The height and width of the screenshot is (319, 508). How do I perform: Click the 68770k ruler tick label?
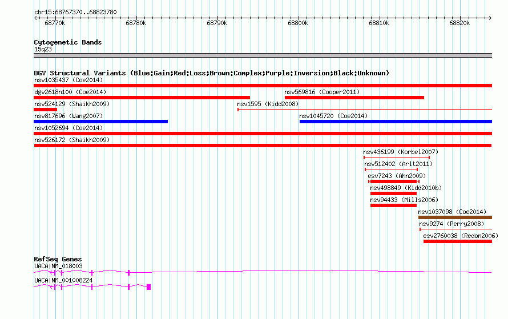pyautogui.click(x=55, y=23)
